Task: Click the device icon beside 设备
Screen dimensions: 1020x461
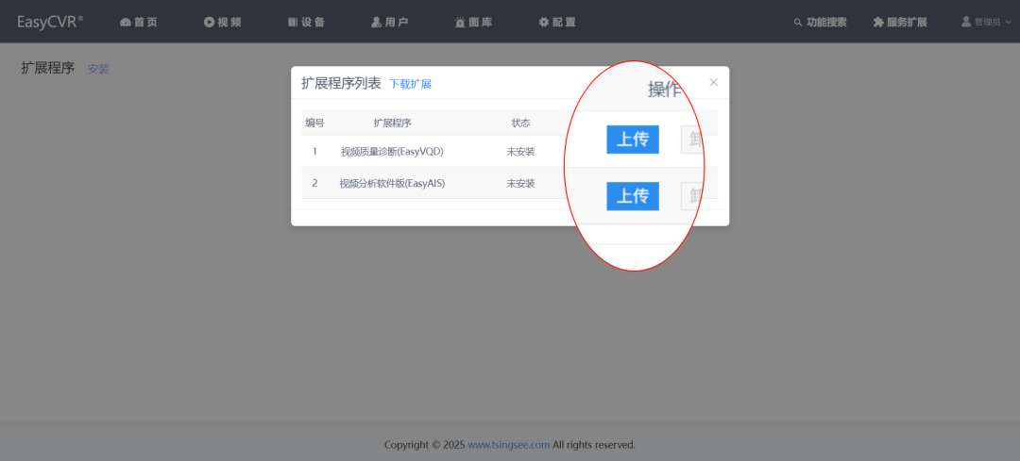Action: click(293, 22)
